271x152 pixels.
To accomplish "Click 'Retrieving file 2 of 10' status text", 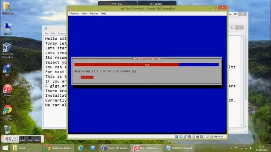I will coord(105,71).
